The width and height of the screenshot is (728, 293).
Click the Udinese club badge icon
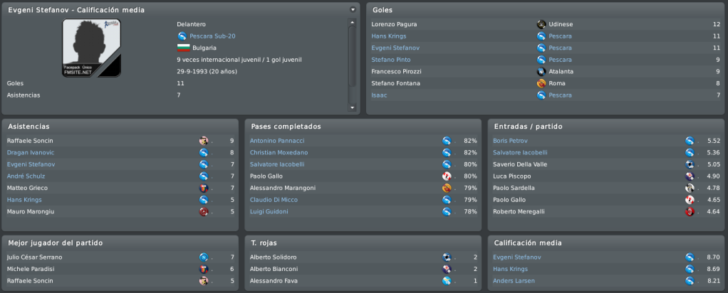(x=541, y=24)
